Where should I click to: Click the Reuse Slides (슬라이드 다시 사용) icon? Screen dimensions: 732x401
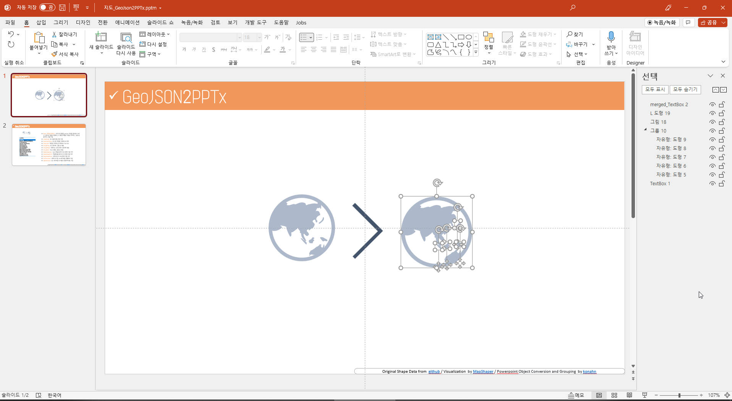[126, 37]
